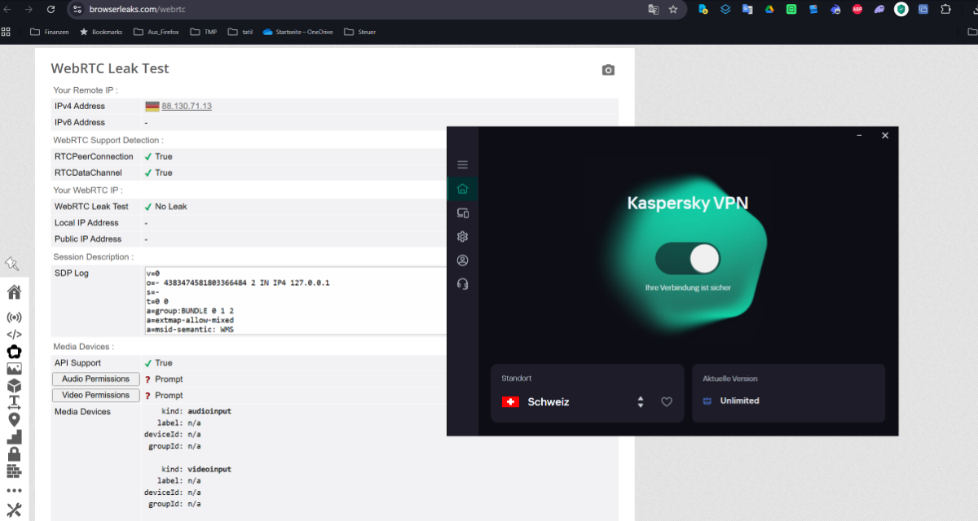Open the devices icon in Kaspersky sidebar
The image size is (978, 521).
(x=462, y=213)
